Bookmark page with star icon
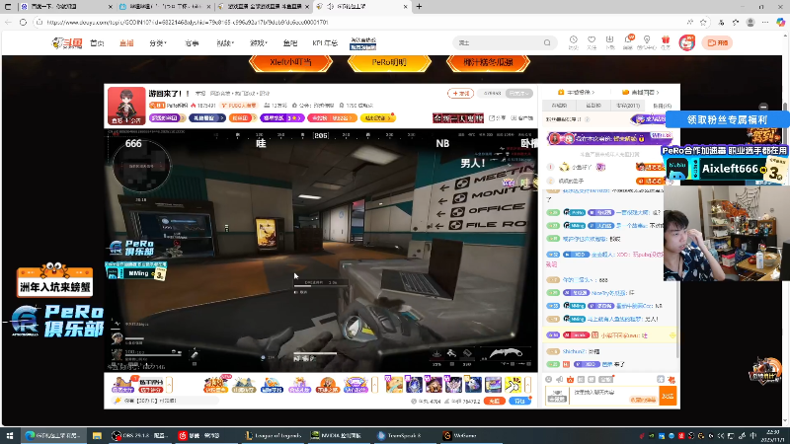This screenshot has height=444, width=790. click(x=703, y=22)
